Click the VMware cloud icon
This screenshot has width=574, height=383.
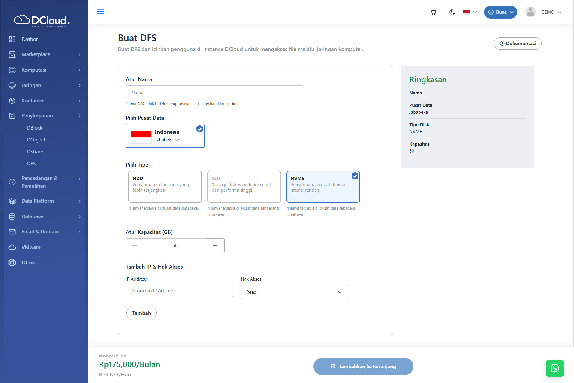12,247
